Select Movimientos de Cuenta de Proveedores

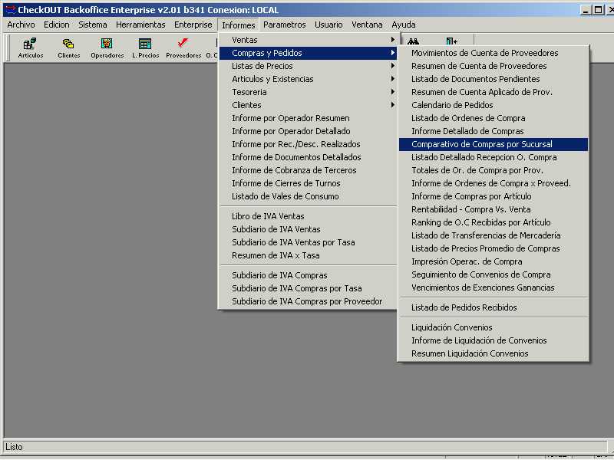pos(494,53)
